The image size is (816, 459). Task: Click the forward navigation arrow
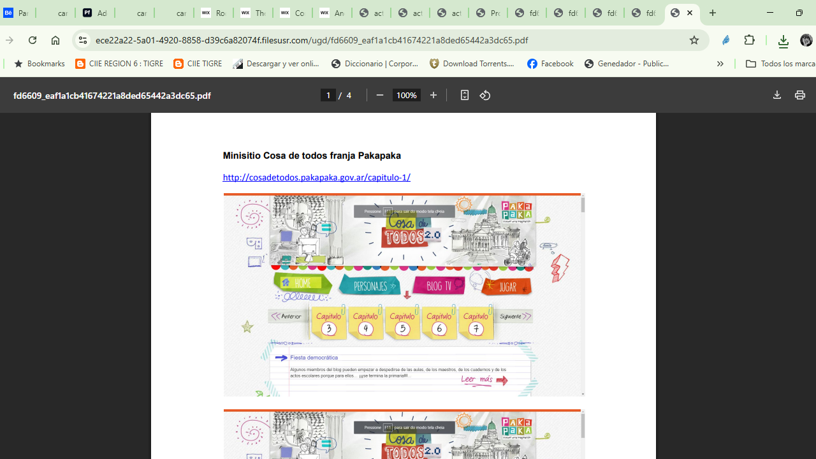(x=10, y=40)
